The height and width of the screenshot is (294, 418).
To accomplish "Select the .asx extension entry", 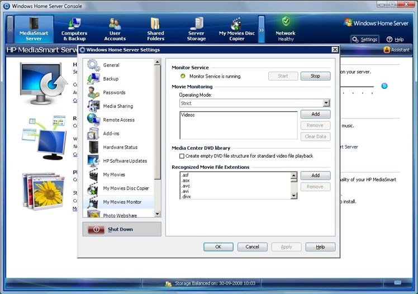I will (235, 181).
